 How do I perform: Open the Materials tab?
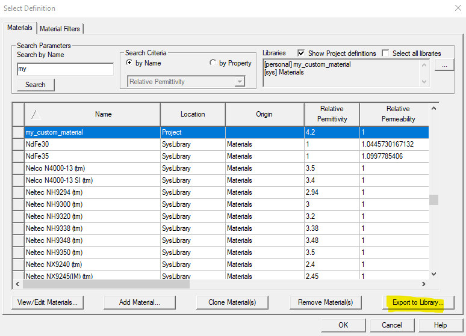[x=20, y=28]
